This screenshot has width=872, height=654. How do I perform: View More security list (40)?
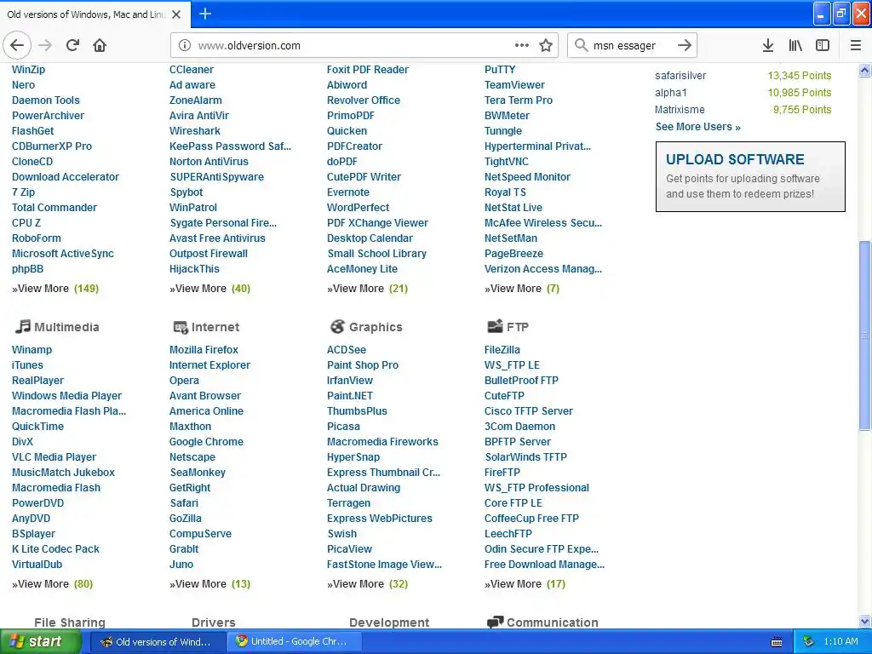coord(209,289)
